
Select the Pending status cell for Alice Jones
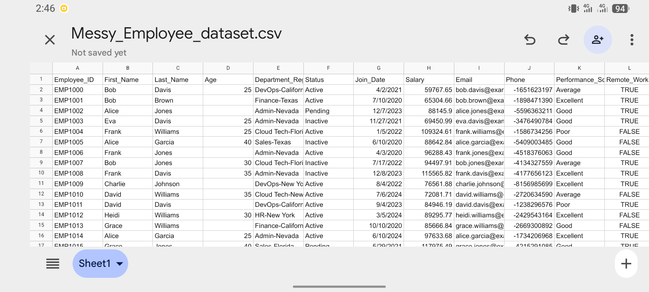pyautogui.click(x=329, y=111)
